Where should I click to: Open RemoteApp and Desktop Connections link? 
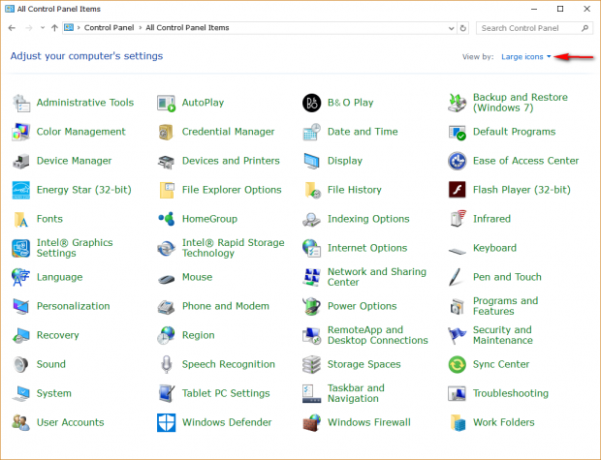378,335
